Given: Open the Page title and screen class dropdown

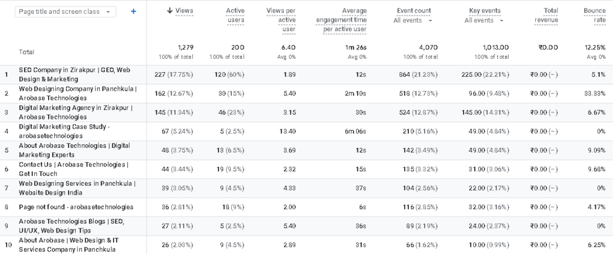Looking at the screenshot, I should click(65, 12).
